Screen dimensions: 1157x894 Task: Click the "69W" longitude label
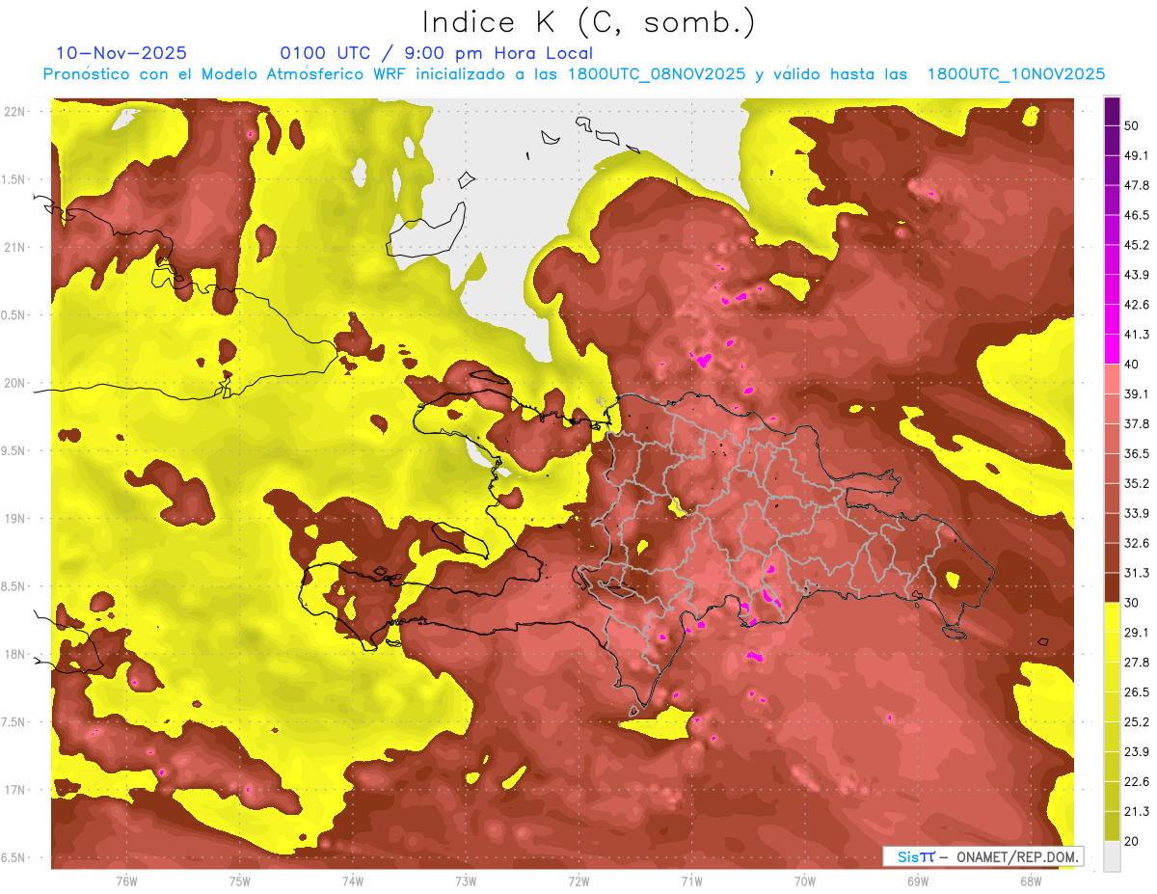[x=918, y=880]
